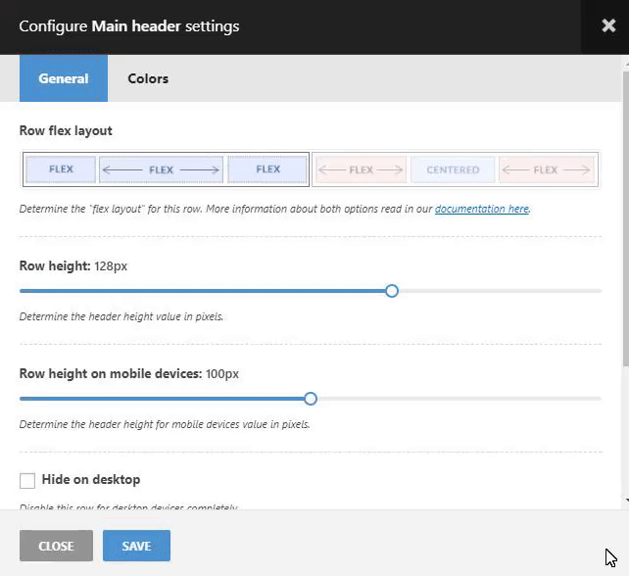Click the CENTERED block in the layout picker
This screenshot has height=576, width=629.
click(x=453, y=169)
